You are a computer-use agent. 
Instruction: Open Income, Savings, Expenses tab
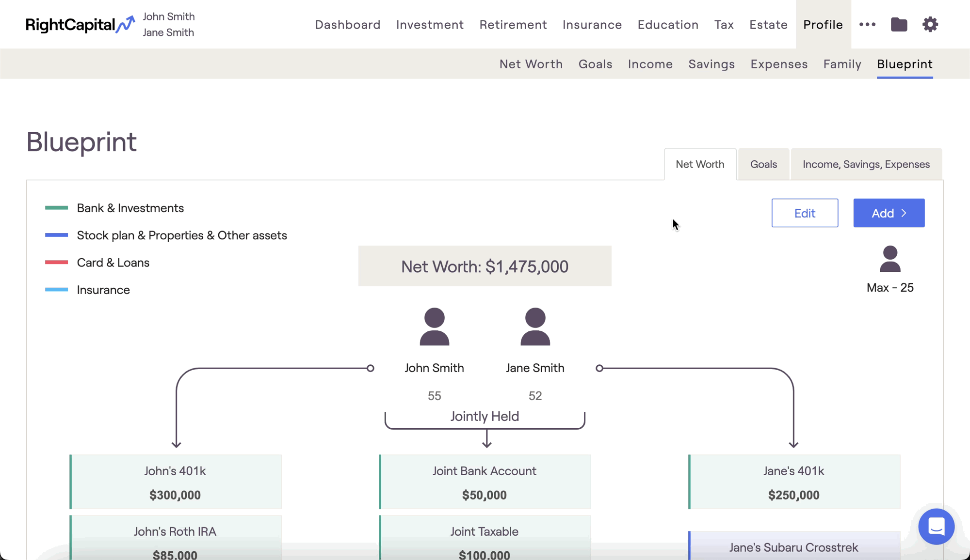click(866, 164)
